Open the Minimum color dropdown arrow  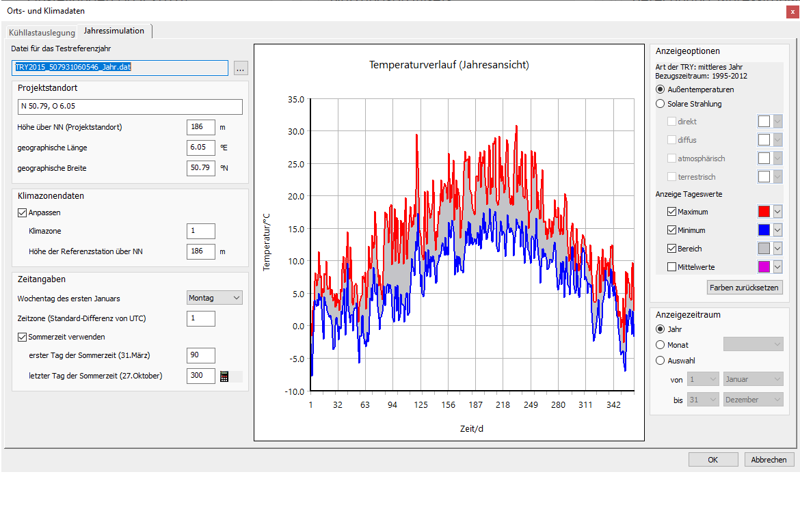[x=777, y=230]
